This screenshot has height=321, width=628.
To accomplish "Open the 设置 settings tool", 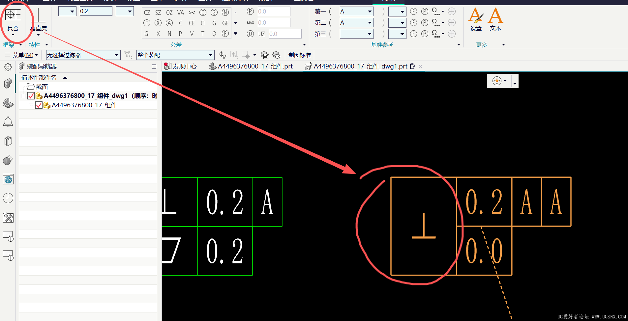I will [x=476, y=20].
